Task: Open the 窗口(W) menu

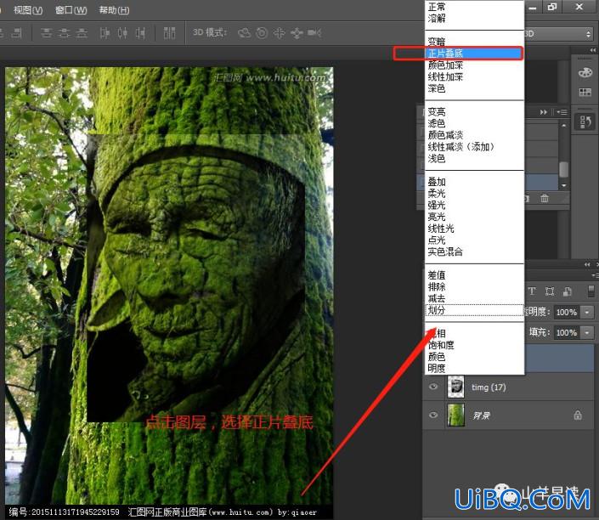Action: click(71, 10)
